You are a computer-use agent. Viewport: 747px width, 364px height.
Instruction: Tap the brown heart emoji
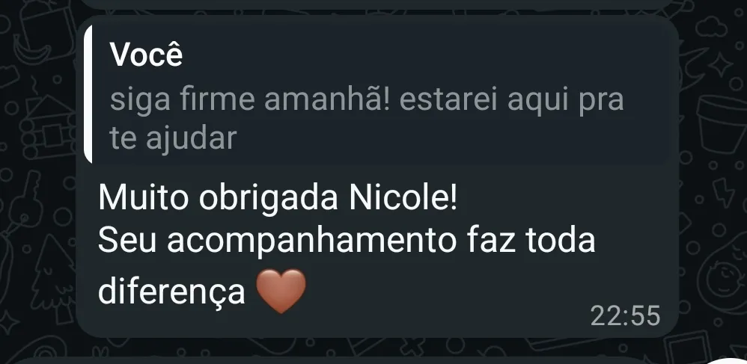pyautogui.click(x=281, y=291)
